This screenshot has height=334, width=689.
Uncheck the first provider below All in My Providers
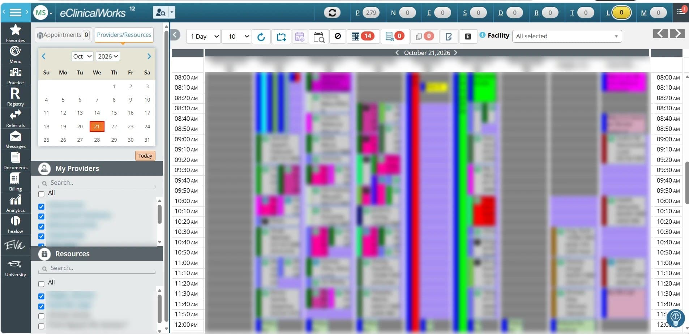(41, 207)
